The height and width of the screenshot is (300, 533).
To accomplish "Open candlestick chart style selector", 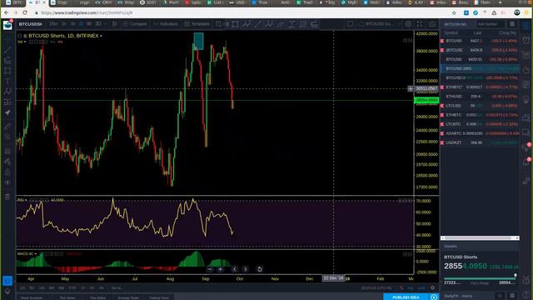I will coord(115,24).
